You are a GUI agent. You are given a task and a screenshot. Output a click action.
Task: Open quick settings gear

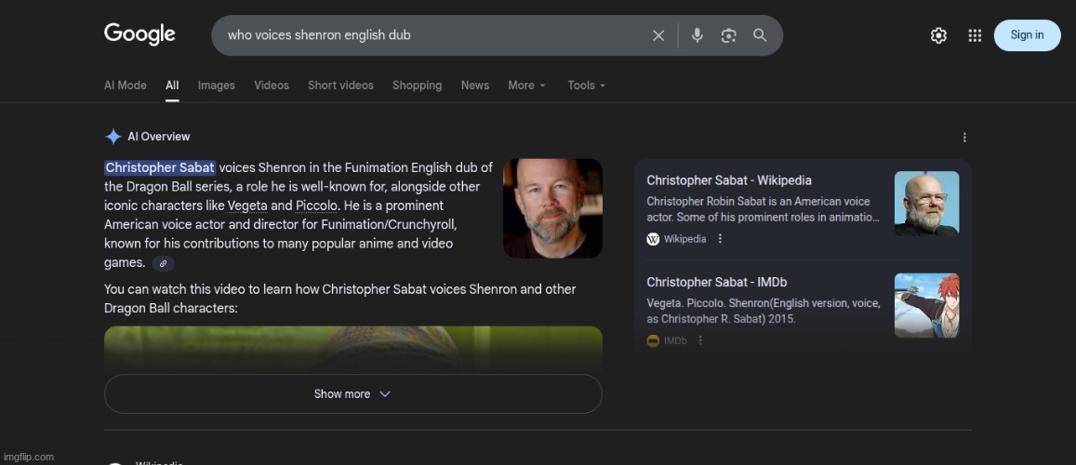coord(938,35)
